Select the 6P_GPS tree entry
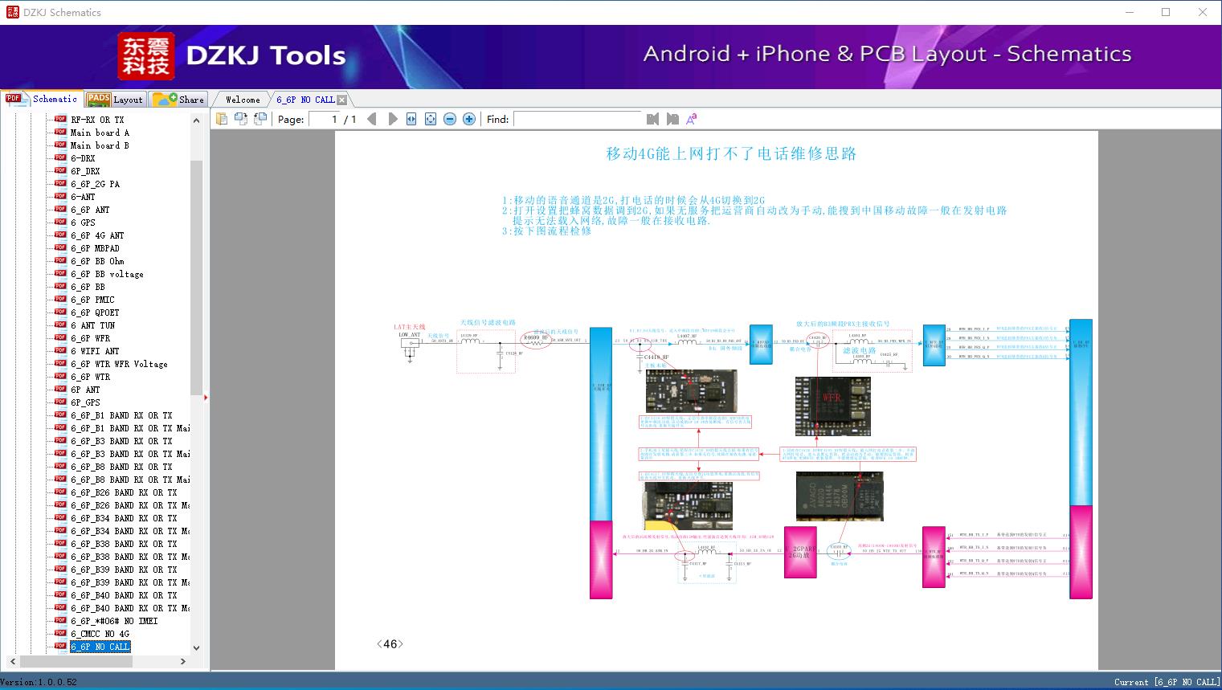 point(85,402)
